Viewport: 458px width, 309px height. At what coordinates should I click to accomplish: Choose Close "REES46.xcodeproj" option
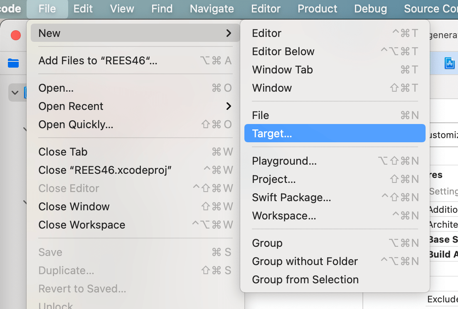[105, 170]
